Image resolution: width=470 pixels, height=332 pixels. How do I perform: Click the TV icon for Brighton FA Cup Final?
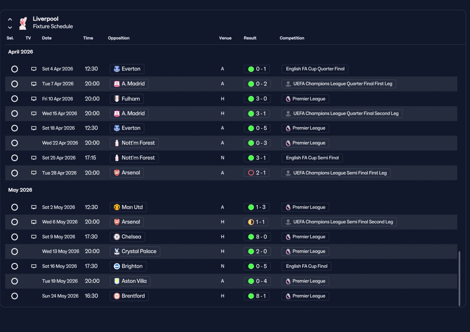coord(34,266)
